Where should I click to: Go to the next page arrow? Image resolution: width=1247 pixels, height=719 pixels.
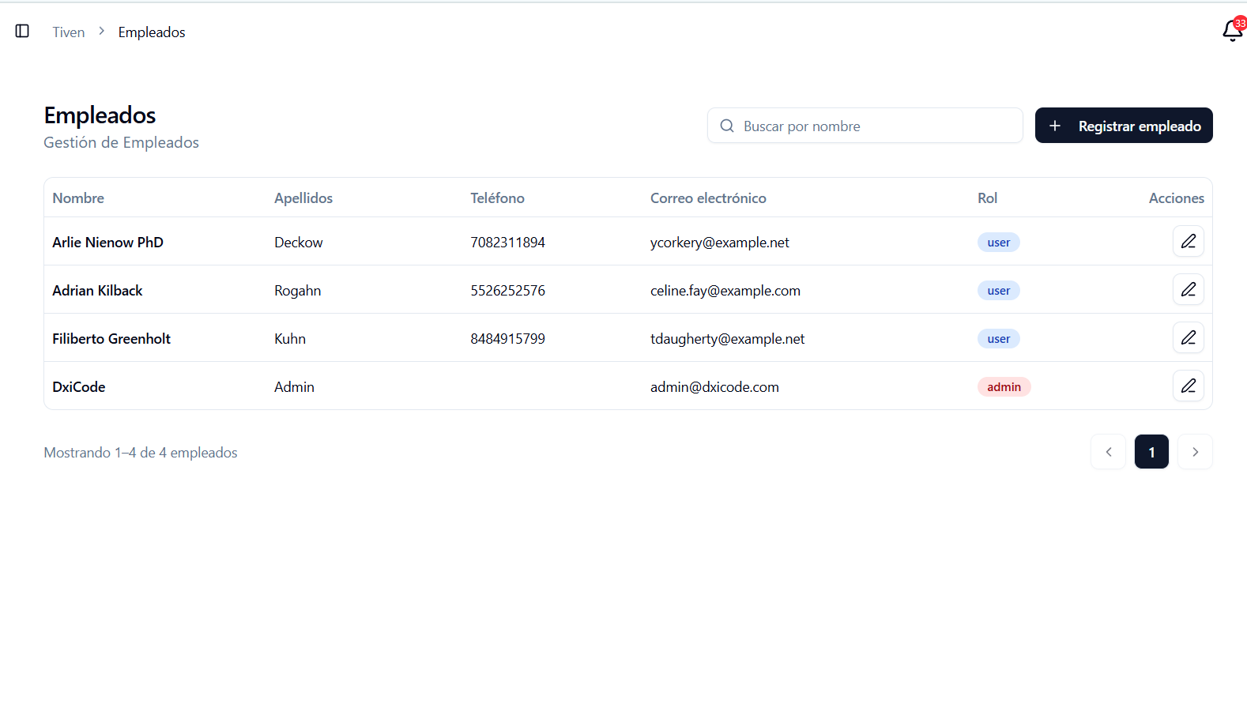[x=1195, y=452]
